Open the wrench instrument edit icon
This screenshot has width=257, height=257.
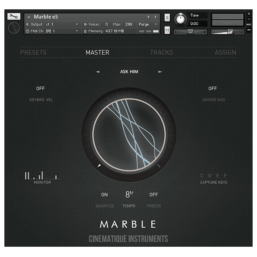[x=14, y=17]
